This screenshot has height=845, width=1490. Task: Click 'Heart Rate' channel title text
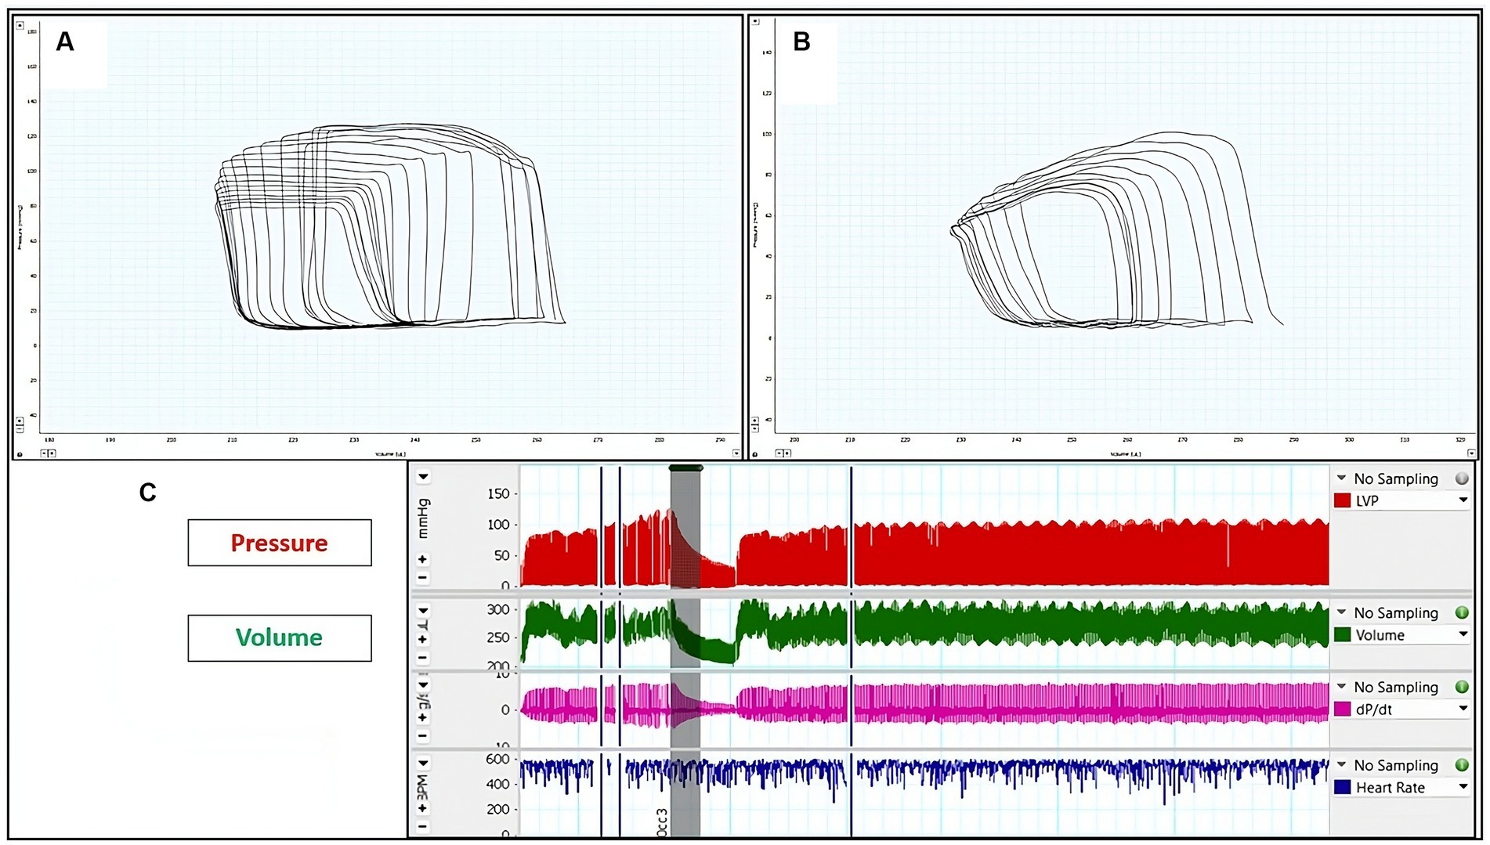tap(1391, 787)
